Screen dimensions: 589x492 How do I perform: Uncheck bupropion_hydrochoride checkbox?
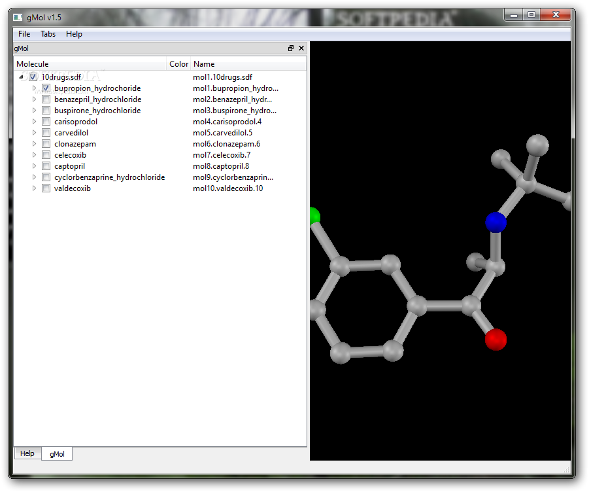click(x=46, y=88)
